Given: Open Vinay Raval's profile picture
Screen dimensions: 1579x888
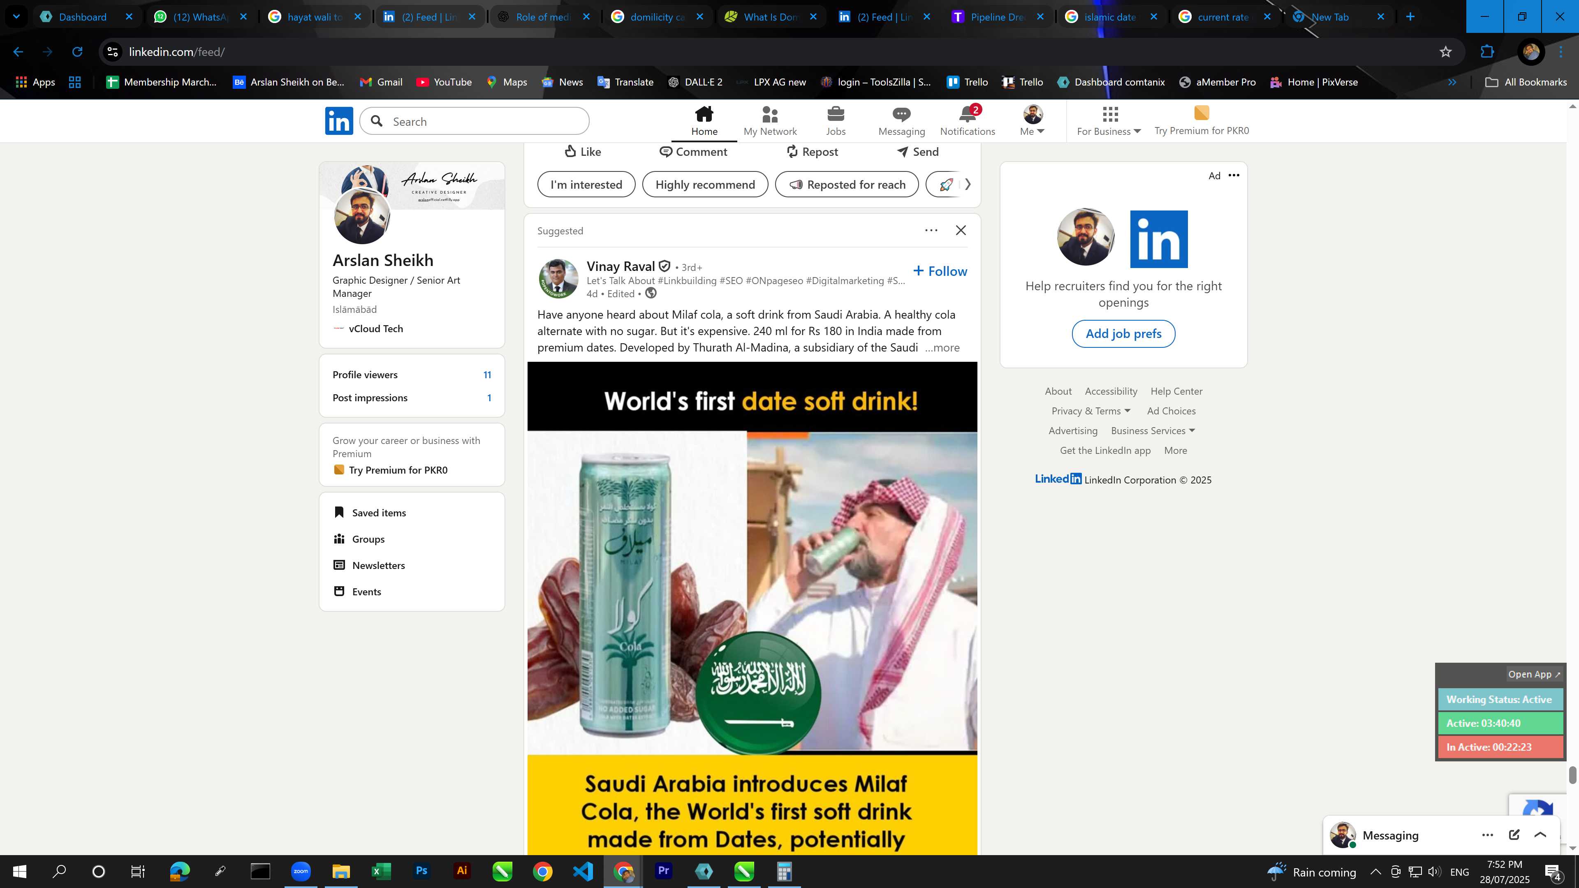Looking at the screenshot, I should (558, 279).
